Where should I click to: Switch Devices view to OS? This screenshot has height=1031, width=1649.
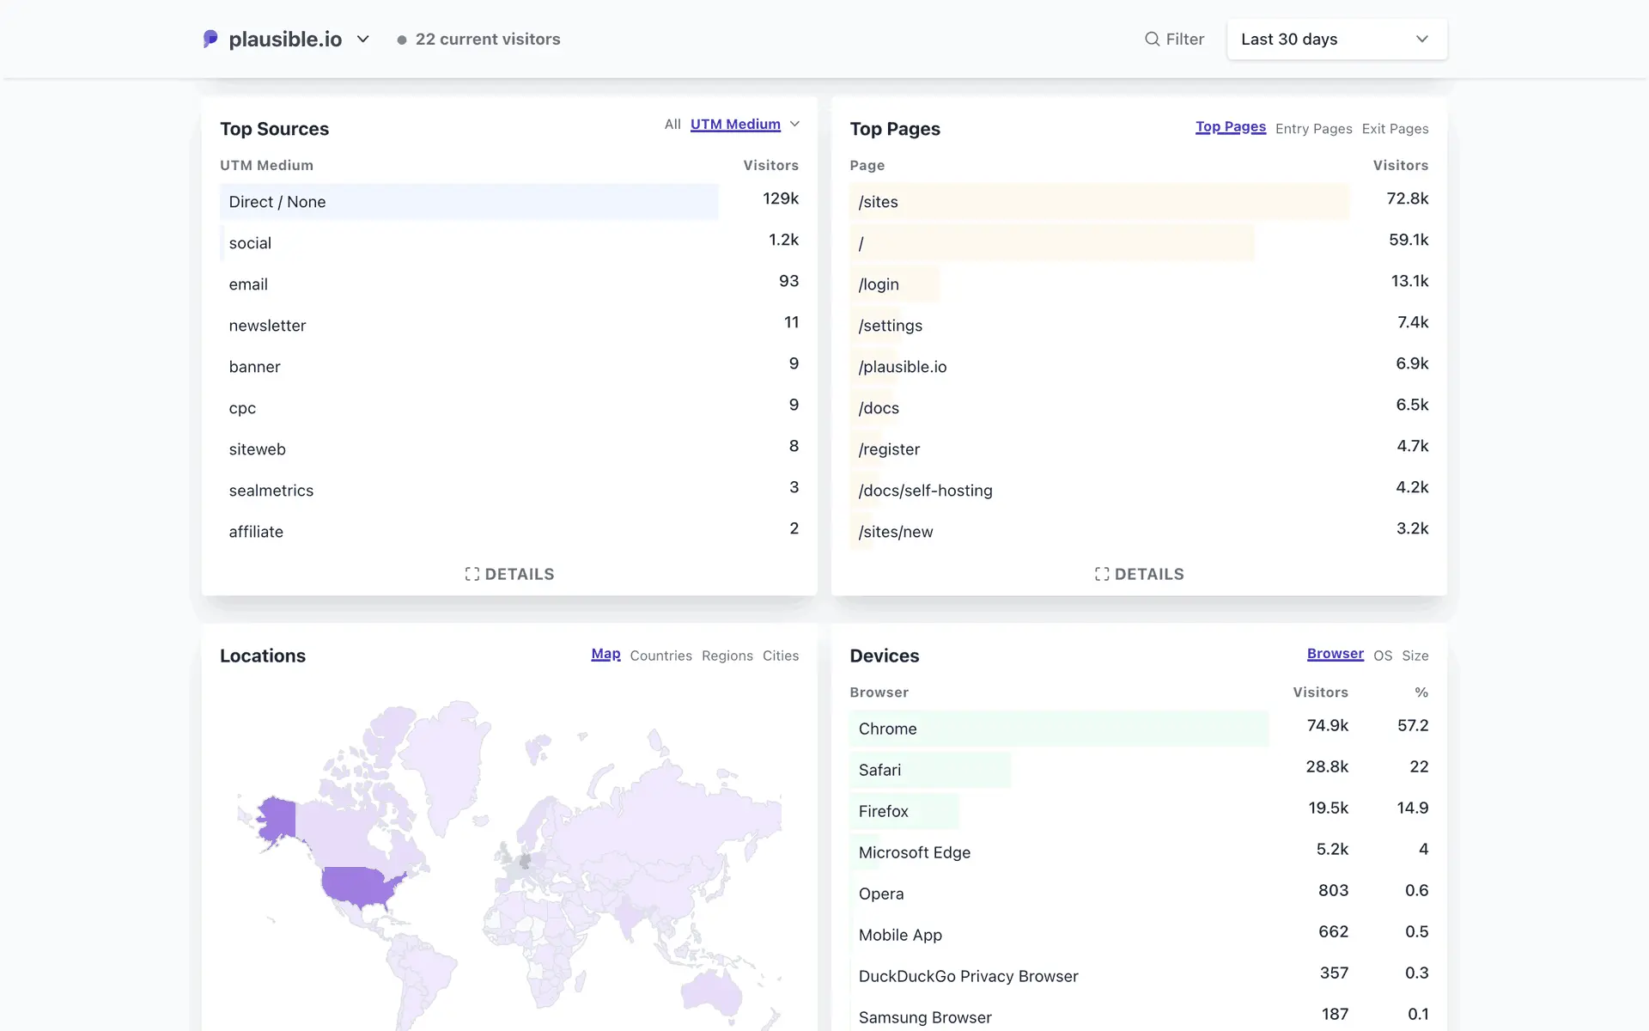(x=1382, y=656)
